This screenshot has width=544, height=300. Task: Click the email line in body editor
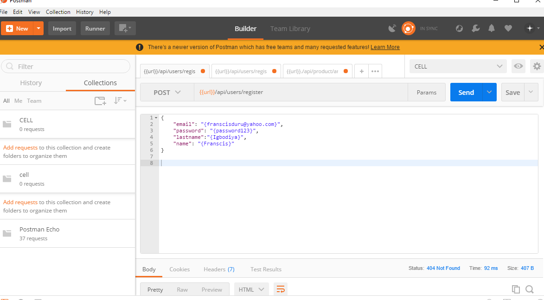(228, 124)
